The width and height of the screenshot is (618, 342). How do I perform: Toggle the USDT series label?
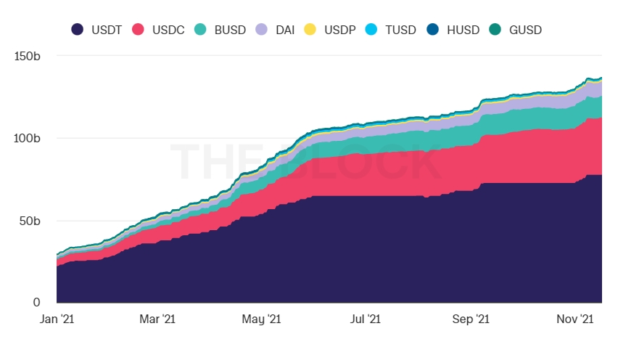106,30
